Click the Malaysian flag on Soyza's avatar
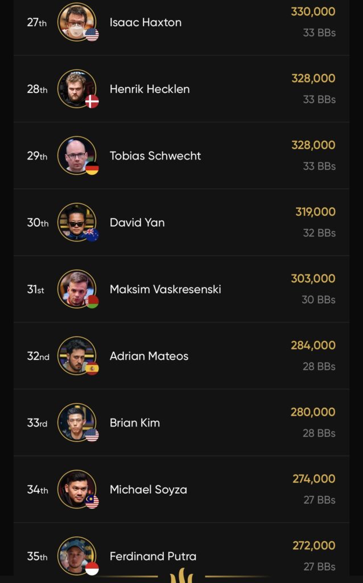This screenshot has height=583, width=363. pos(92,502)
